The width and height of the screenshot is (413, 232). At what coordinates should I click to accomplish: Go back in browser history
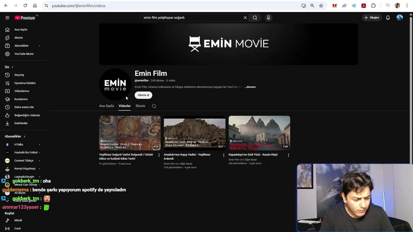tap(6, 5)
